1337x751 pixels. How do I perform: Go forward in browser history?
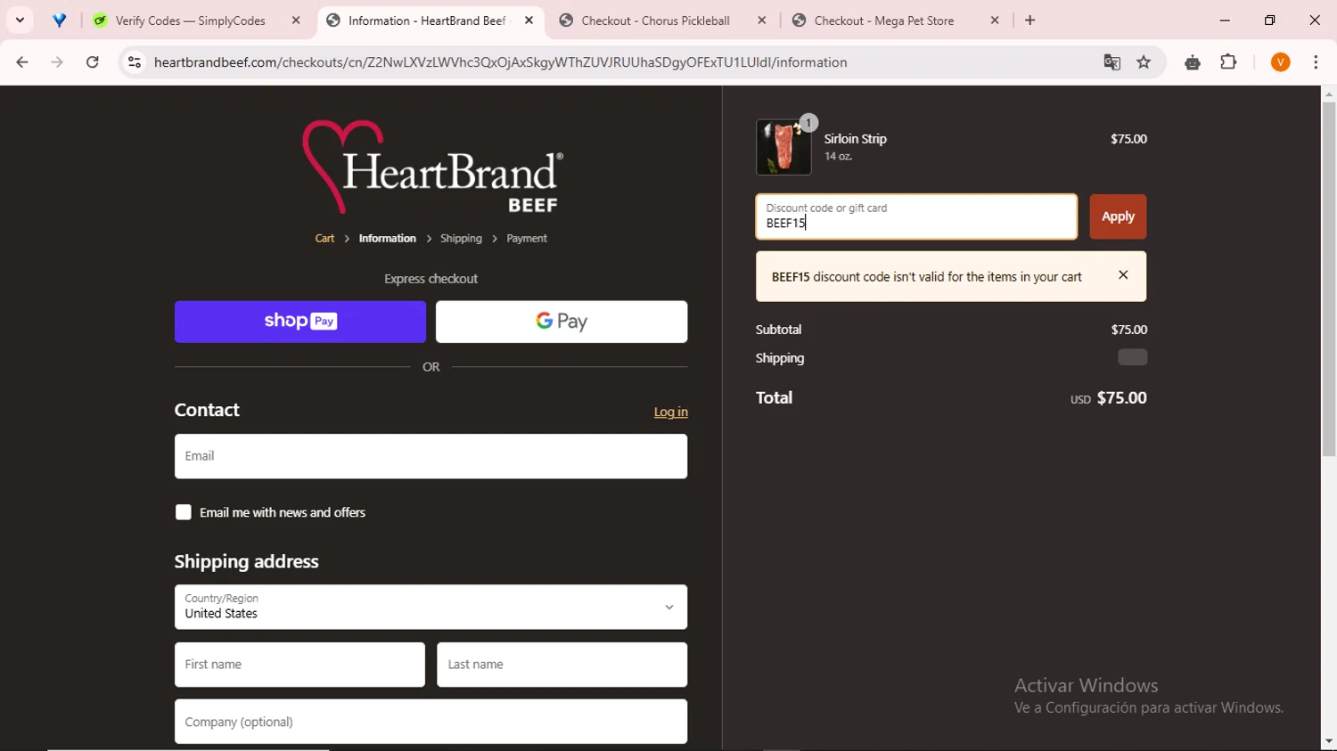[57, 62]
